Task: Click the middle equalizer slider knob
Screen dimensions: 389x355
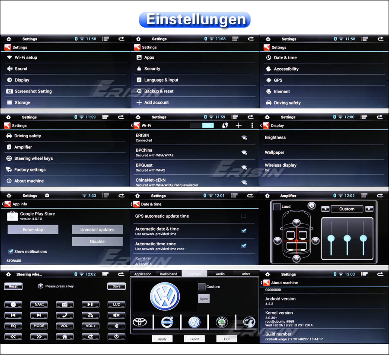Action: [x=347, y=238]
